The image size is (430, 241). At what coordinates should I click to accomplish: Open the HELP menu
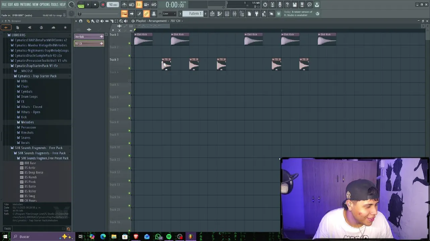[63, 5]
